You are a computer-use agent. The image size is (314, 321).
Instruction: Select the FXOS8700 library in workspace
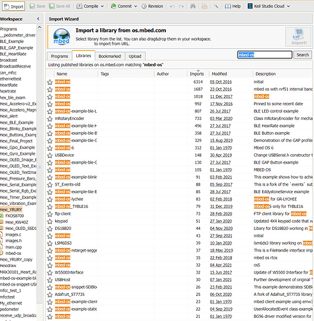(15, 216)
